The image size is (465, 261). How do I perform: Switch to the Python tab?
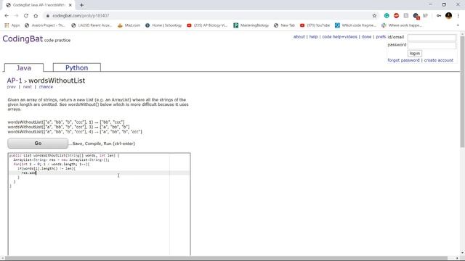point(76,67)
